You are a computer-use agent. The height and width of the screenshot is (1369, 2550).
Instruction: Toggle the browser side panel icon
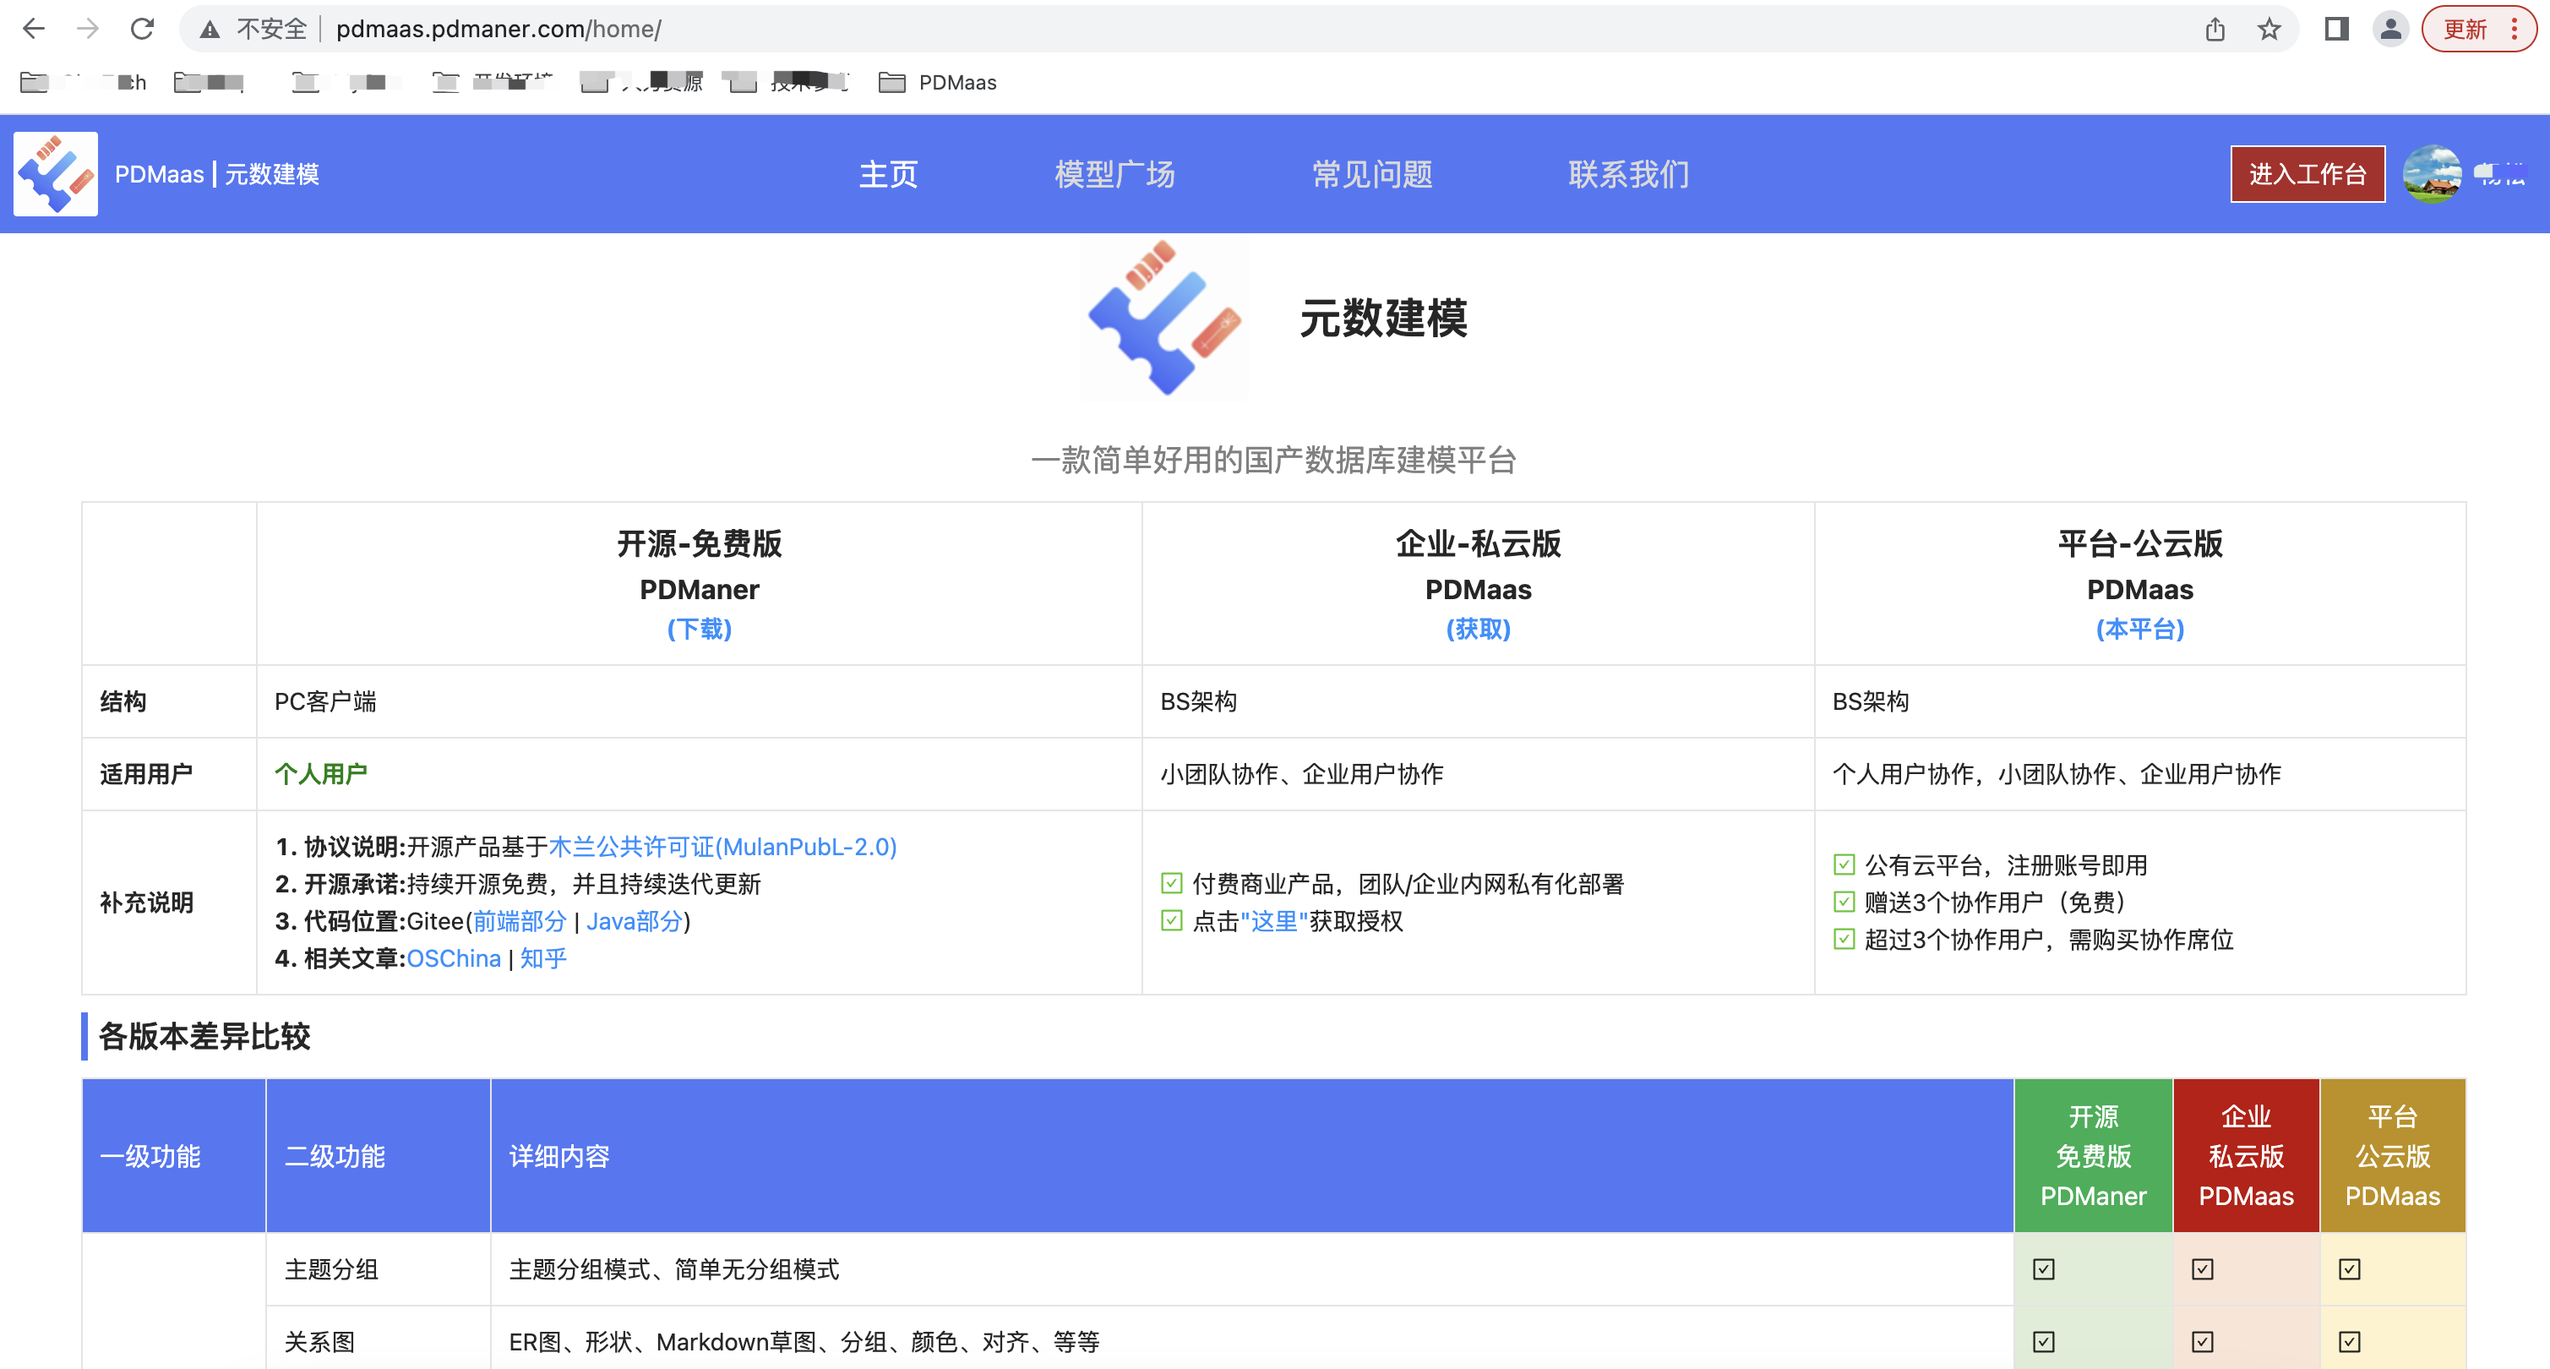pyautogui.click(x=2336, y=29)
